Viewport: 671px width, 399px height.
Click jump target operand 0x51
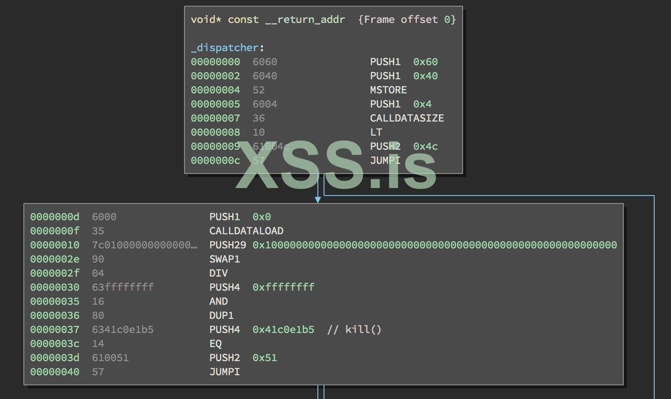click(x=265, y=358)
